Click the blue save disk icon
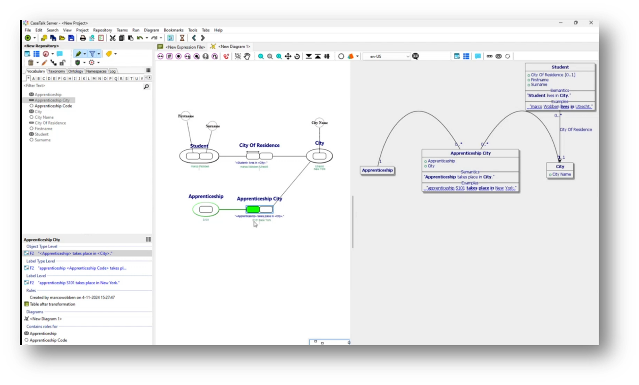 [x=71, y=38]
